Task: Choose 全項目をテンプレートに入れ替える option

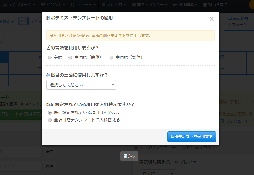Action: 50,120
